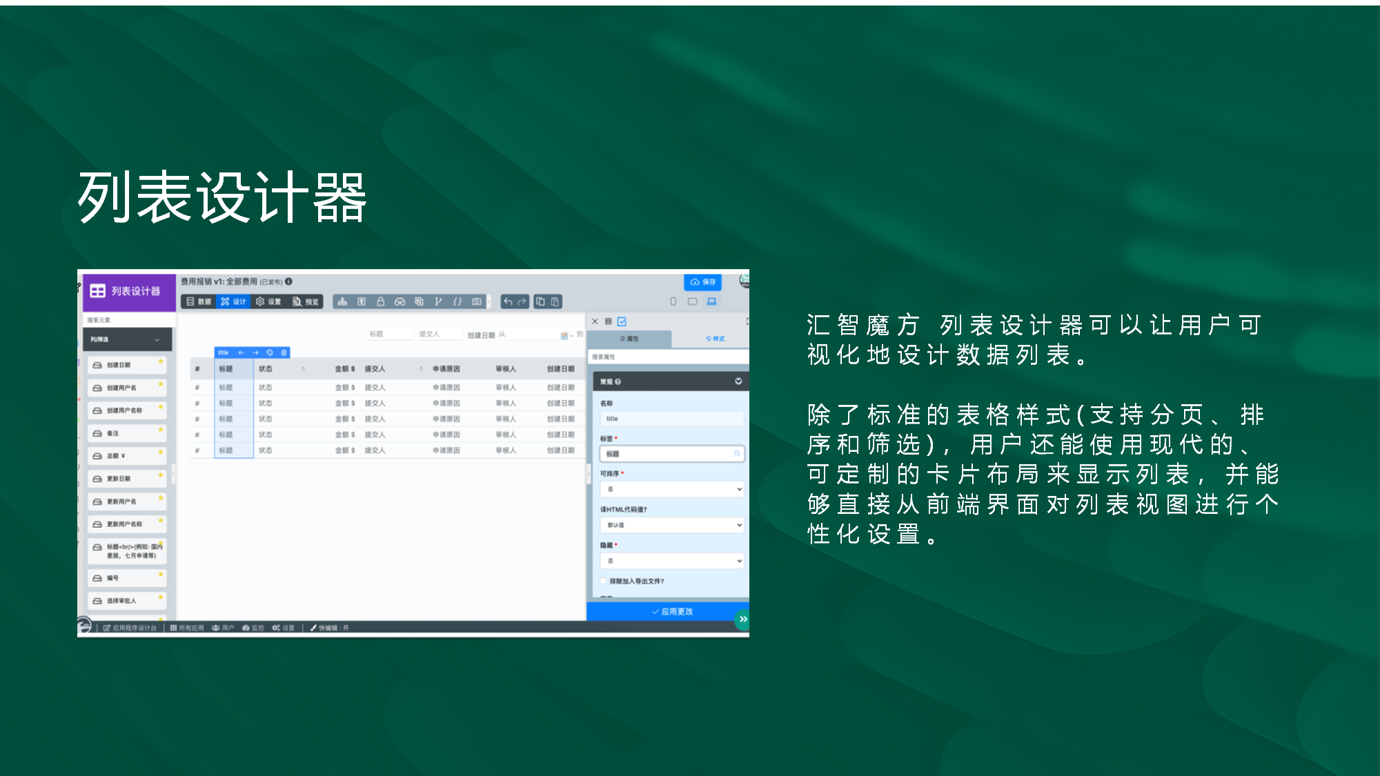The image size is (1380, 776).
Task: Click the palette icon on title column bar
Action: click(x=270, y=352)
